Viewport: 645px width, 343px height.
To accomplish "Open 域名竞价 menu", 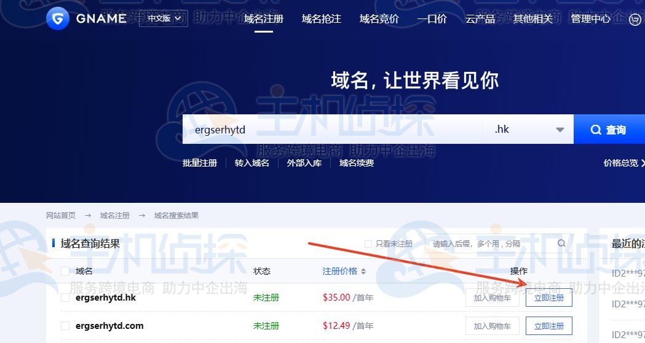I will [379, 19].
